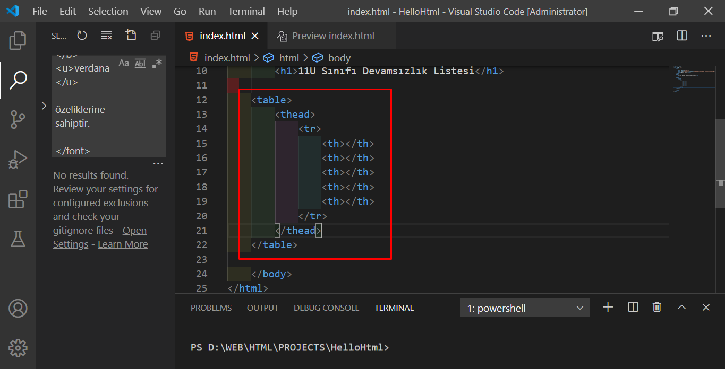The image size is (725, 369).
Task: Enable Use Regular Expression search option
Action: pyautogui.click(x=157, y=63)
